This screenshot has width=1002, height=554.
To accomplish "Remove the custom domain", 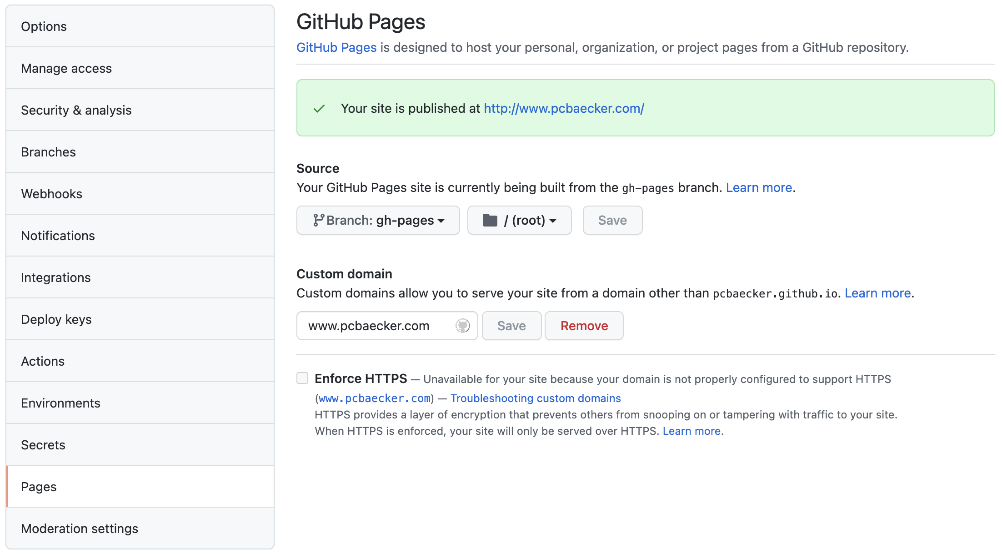I will click(584, 326).
